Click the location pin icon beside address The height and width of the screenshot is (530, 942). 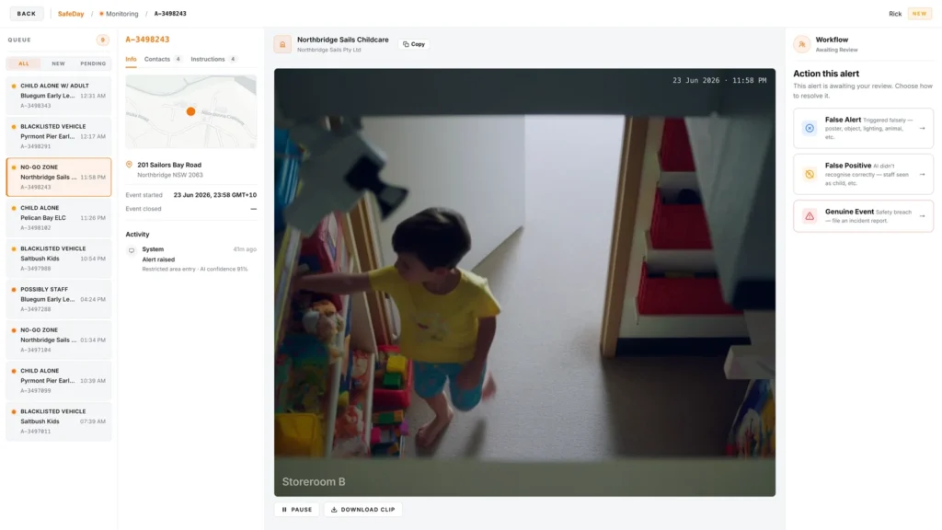[129, 165]
